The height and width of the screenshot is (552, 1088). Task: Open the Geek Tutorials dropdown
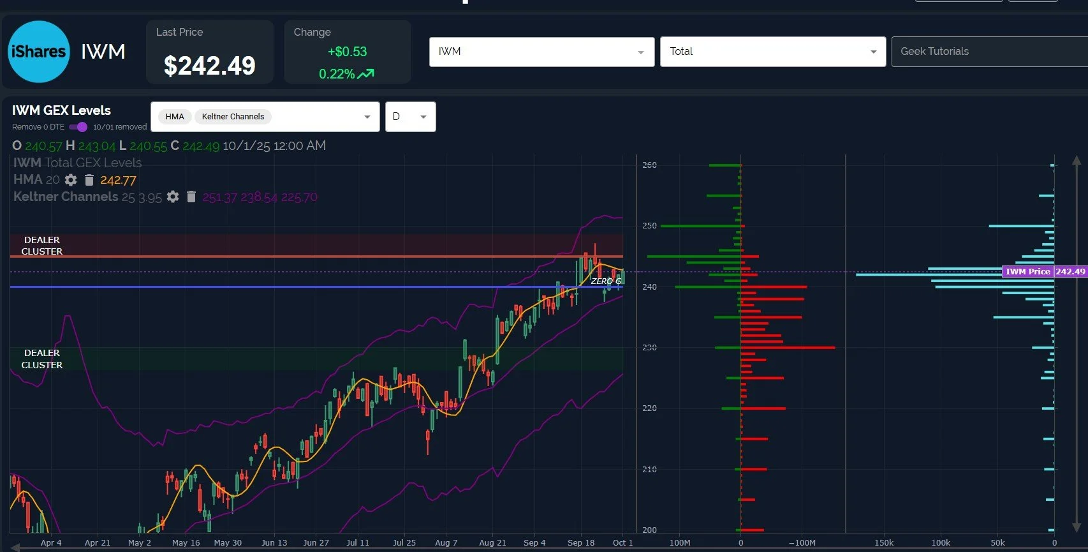[989, 52]
